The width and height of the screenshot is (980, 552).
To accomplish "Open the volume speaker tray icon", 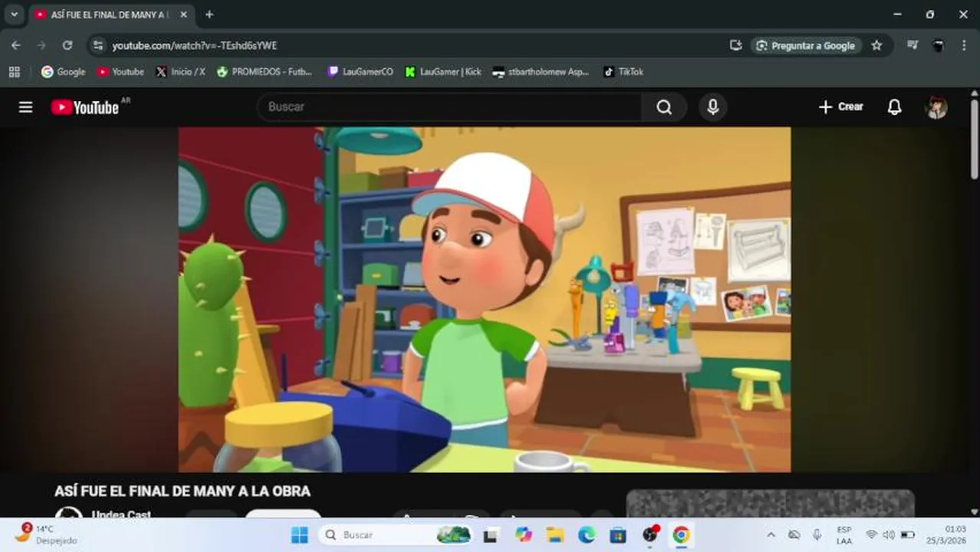I will click(x=889, y=535).
